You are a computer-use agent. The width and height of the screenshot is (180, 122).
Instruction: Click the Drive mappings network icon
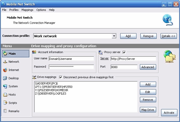coord(34,77)
